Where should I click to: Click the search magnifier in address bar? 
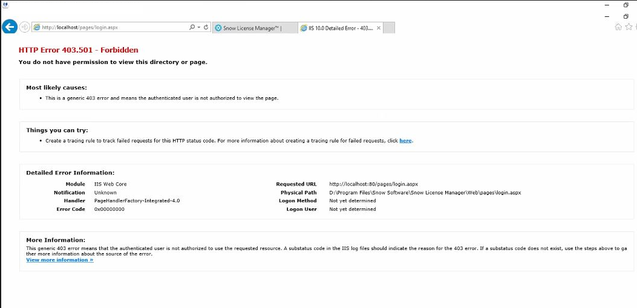[192, 27]
